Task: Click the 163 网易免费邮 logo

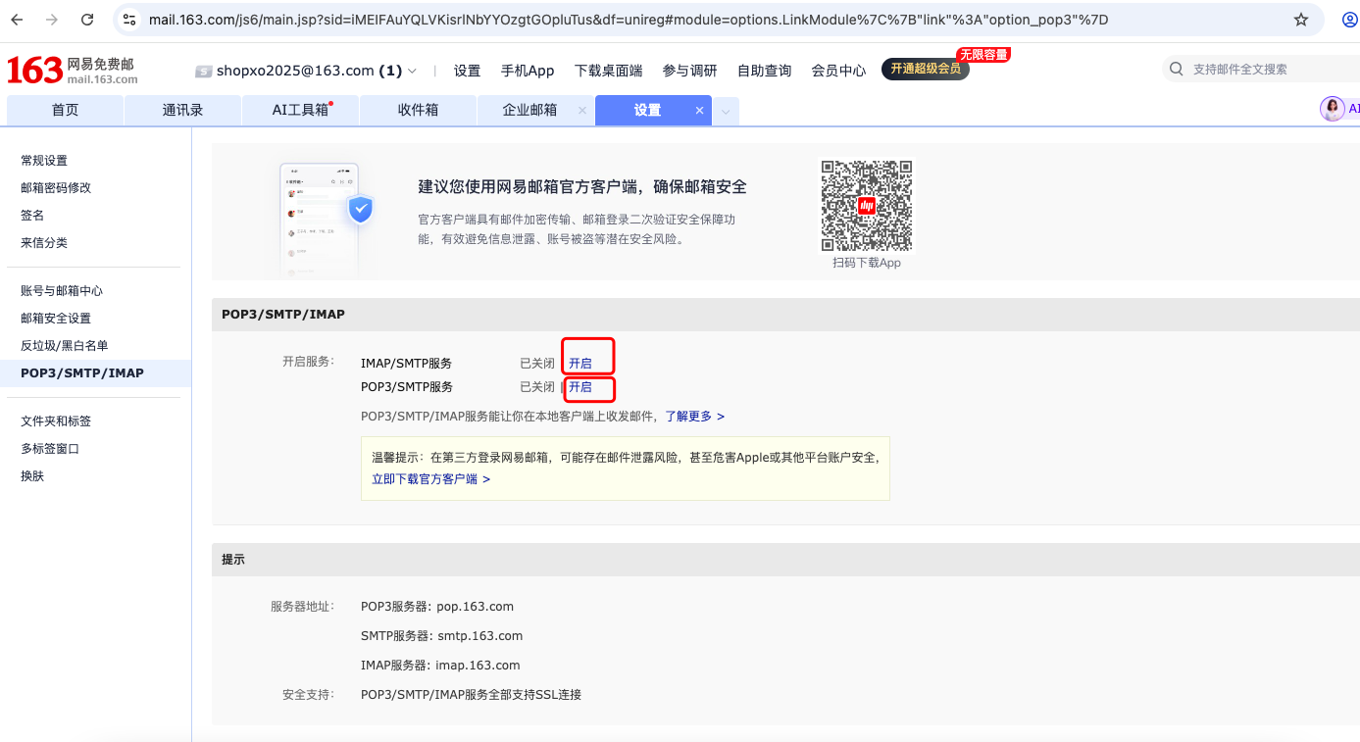Action: [x=72, y=71]
